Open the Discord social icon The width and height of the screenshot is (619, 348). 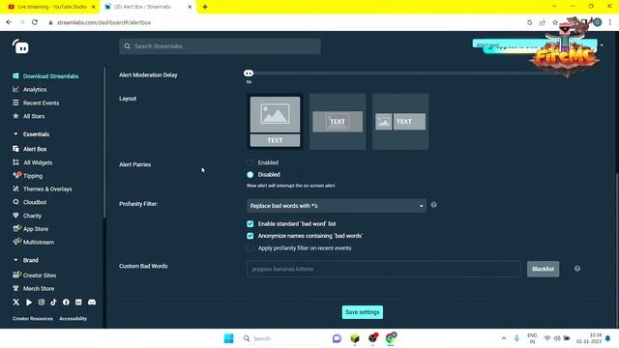(x=92, y=303)
